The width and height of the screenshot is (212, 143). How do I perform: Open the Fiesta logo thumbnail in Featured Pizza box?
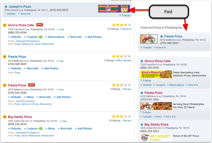point(149,39)
